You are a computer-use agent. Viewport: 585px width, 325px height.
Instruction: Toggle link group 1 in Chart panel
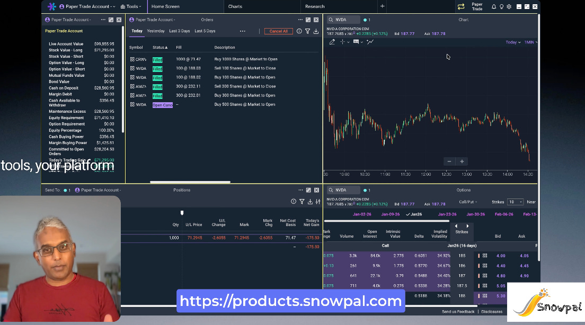(x=367, y=20)
